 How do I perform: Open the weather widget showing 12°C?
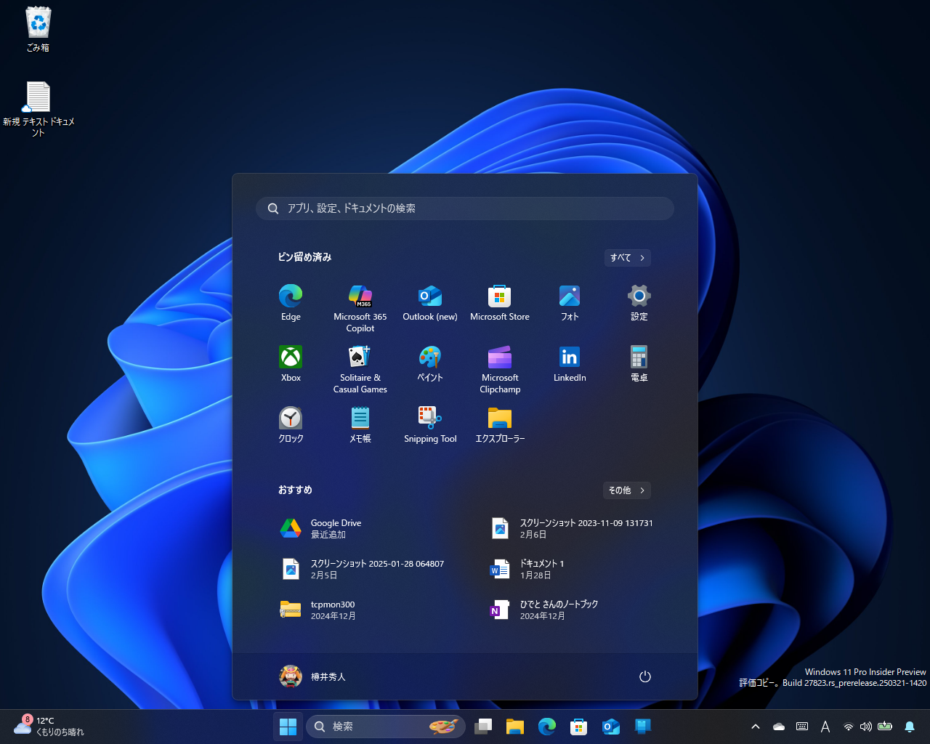coord(49,727)
